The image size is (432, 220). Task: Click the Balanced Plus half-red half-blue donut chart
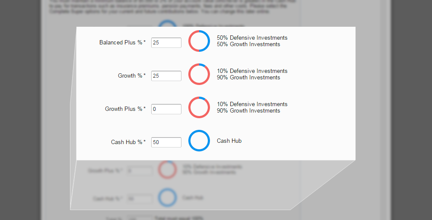coord(199,41)
